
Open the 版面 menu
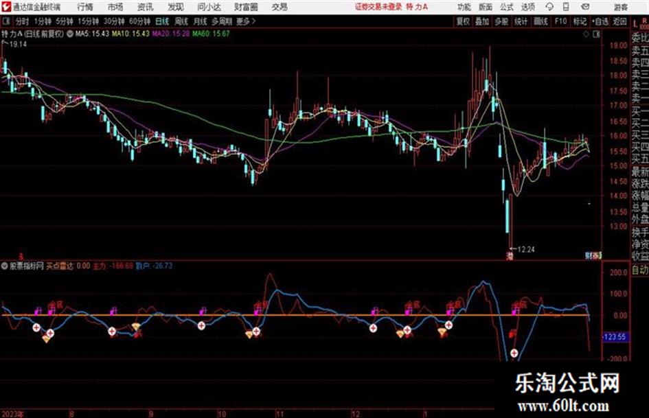[x=486, y=7]
